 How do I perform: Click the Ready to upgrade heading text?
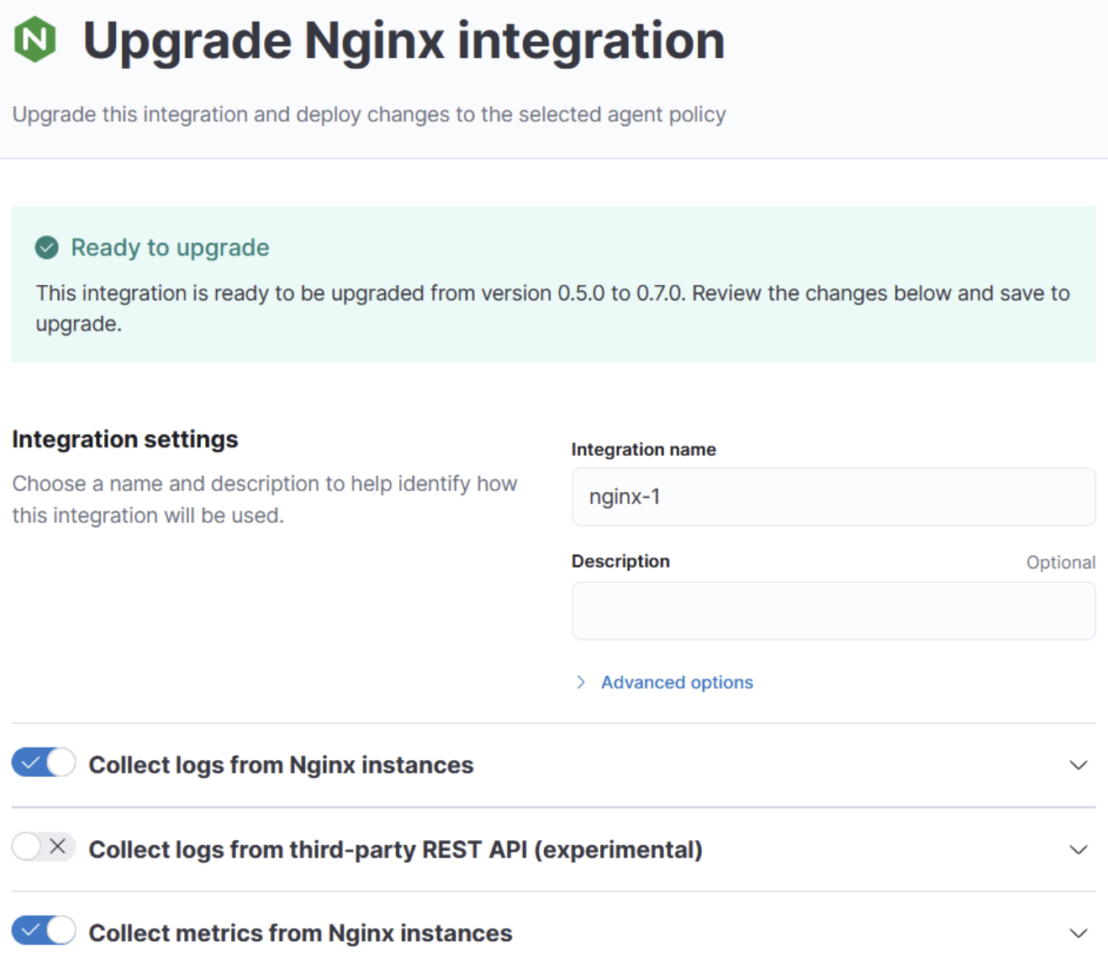coord(170,247)
